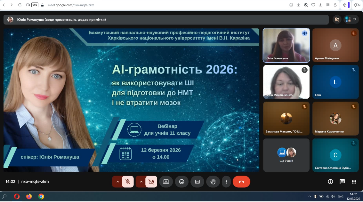Unmute your microphone
The width and height of the screenshot is (363, 202).
(x=128, y=182)
